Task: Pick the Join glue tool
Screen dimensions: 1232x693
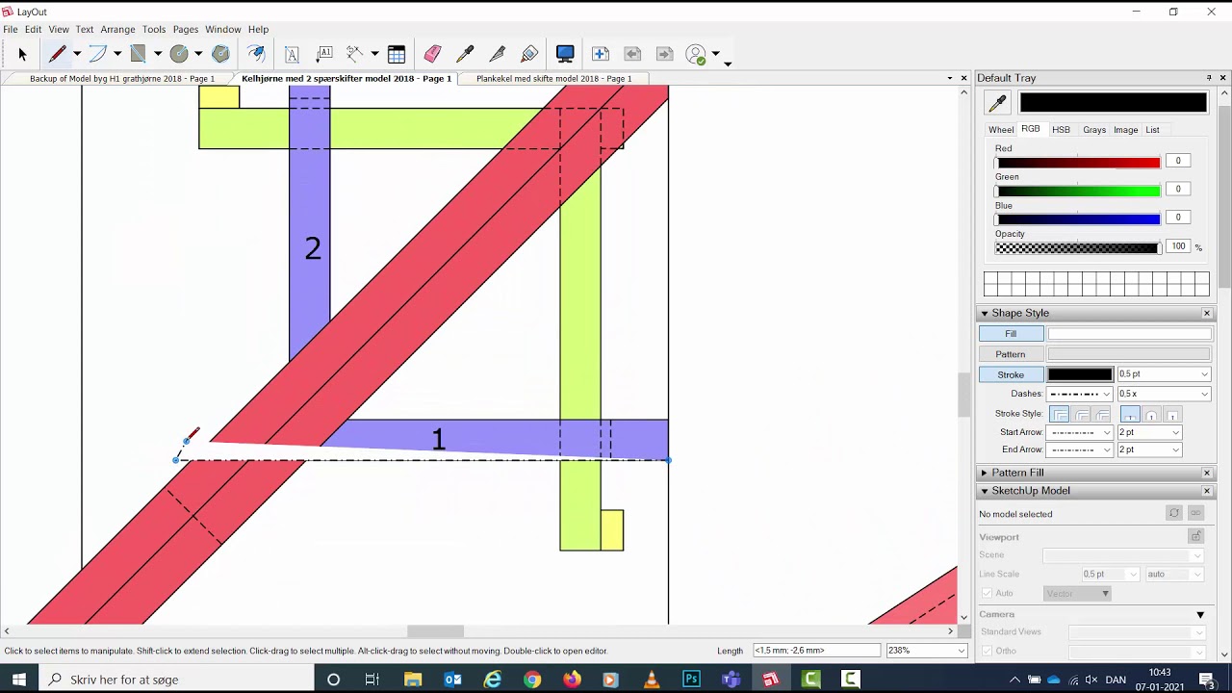Action: 529,55
